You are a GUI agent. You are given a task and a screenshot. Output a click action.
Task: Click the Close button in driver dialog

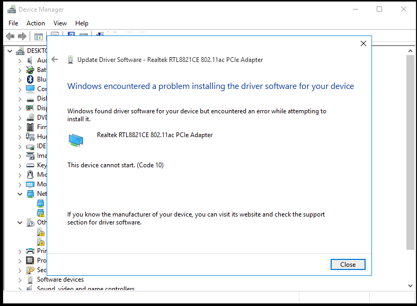pos(348,265)
